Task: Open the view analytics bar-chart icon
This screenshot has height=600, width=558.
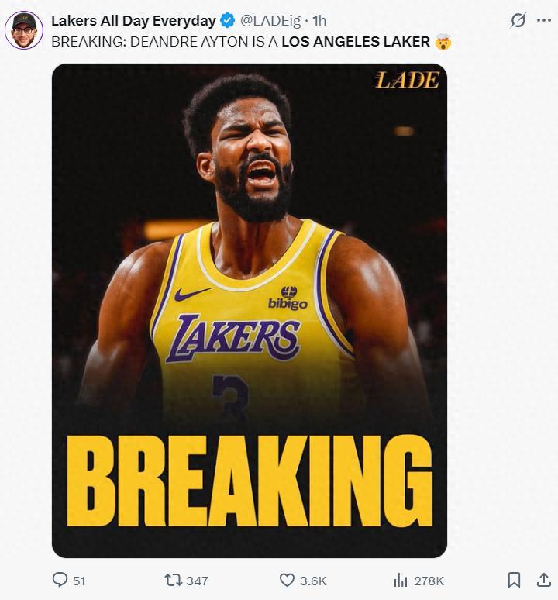Action: [401, 580]
